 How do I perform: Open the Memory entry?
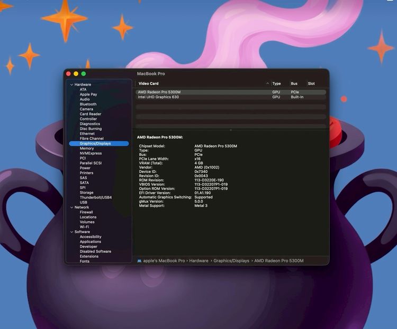point(87,148)
